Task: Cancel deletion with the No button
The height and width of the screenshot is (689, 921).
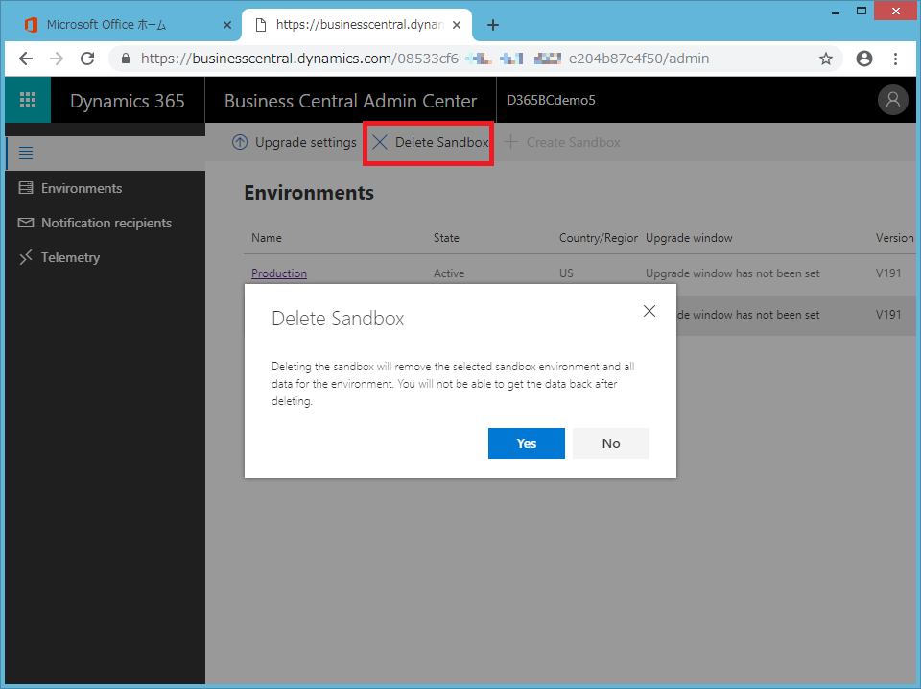Action: [611, 443]
